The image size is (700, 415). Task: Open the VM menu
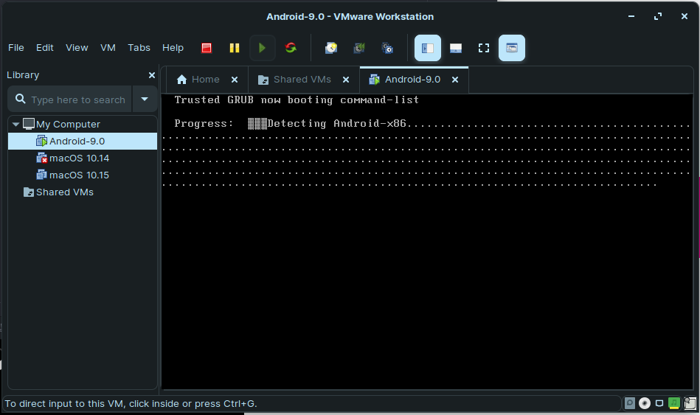[108, 48]
